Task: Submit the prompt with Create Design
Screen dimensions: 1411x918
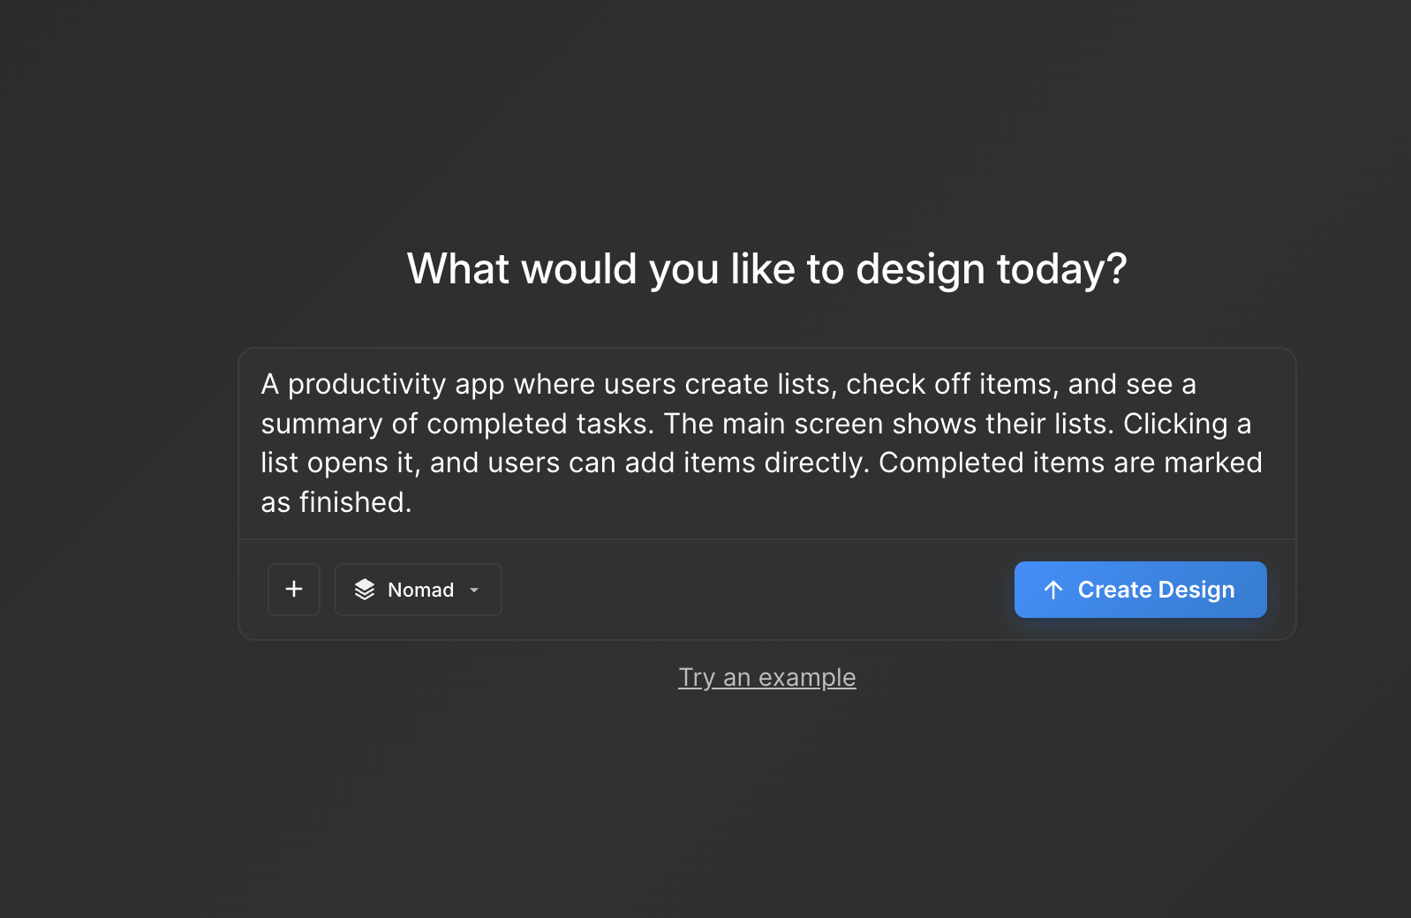Action: pos(1140,590)
